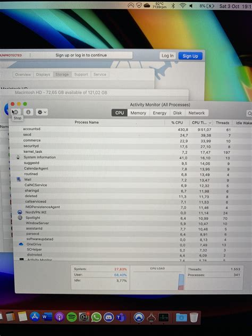Select the accountsd process row
Screen dimensions: 252x336
[x=131, y=129]
